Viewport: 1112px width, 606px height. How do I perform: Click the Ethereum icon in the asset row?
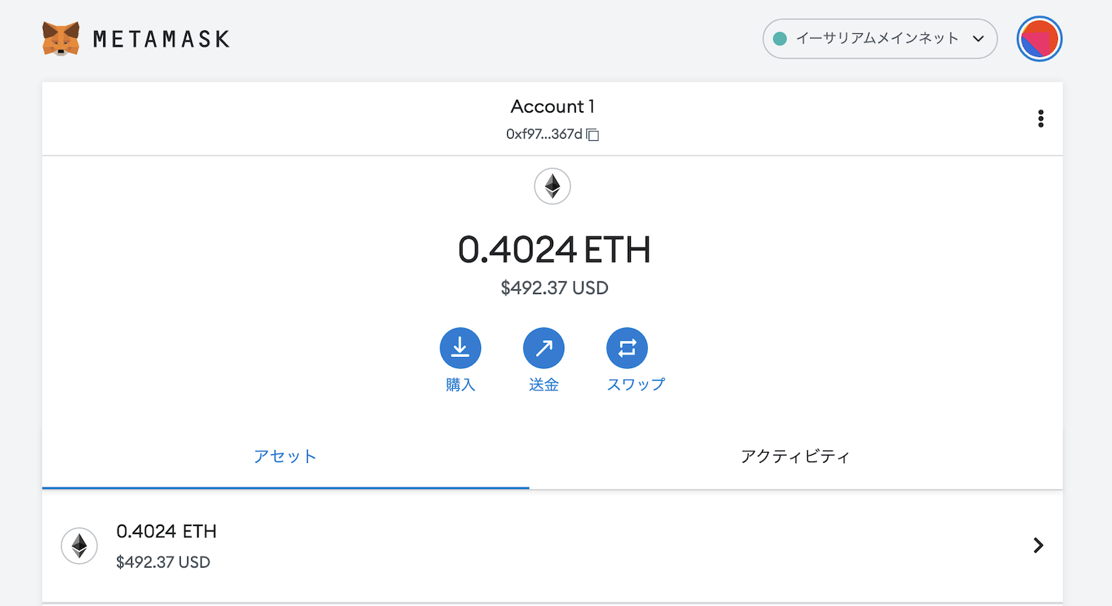tap(79, 546)
